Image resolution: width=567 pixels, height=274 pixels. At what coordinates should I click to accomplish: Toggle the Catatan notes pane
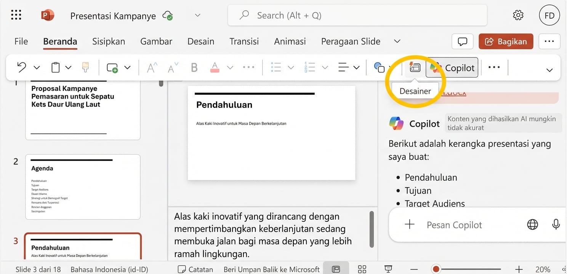point(195,269)
